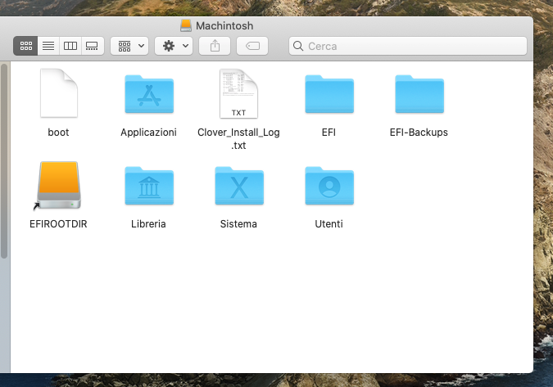Select the EFI folder icon
Screen dimensions: 553x387
point(329,94)
